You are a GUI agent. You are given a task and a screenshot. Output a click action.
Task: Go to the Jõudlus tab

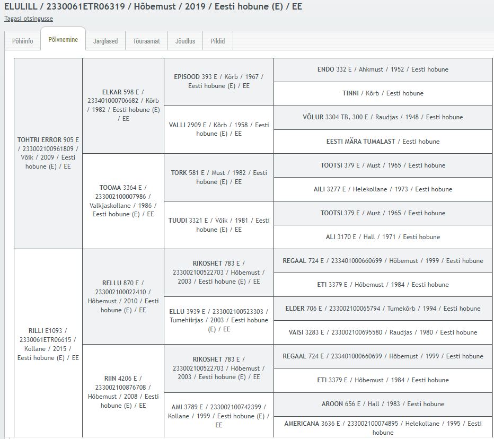186,41
